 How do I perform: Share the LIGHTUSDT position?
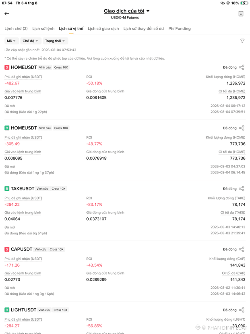coord(242,310)
